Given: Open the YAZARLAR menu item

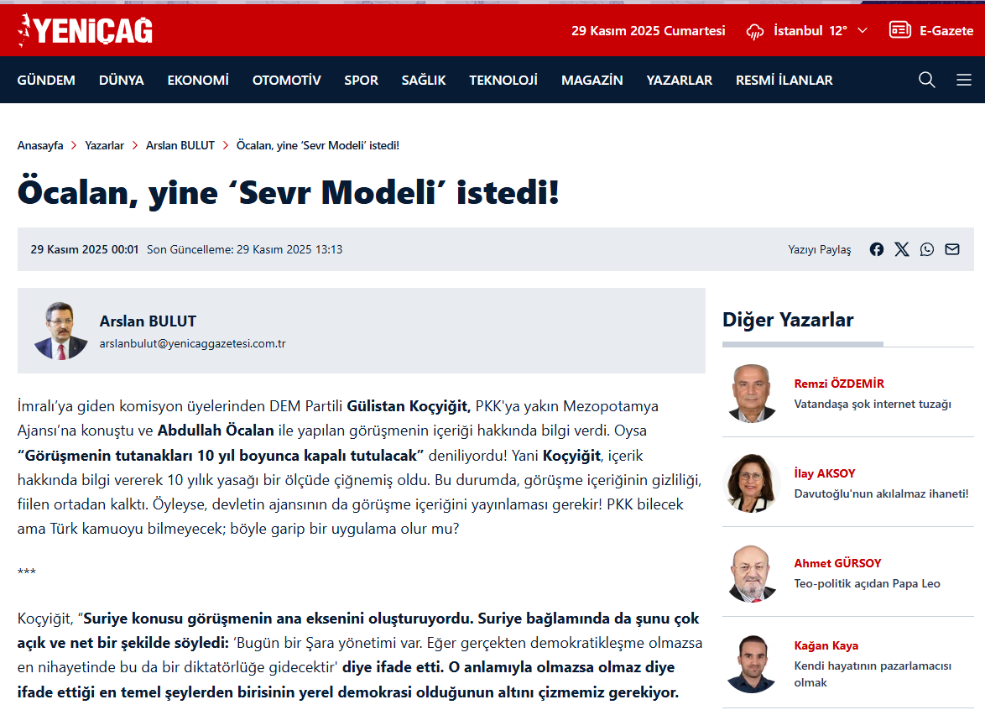Looking at the screenshot, I should pyautogui.click(x=679, y=81).
